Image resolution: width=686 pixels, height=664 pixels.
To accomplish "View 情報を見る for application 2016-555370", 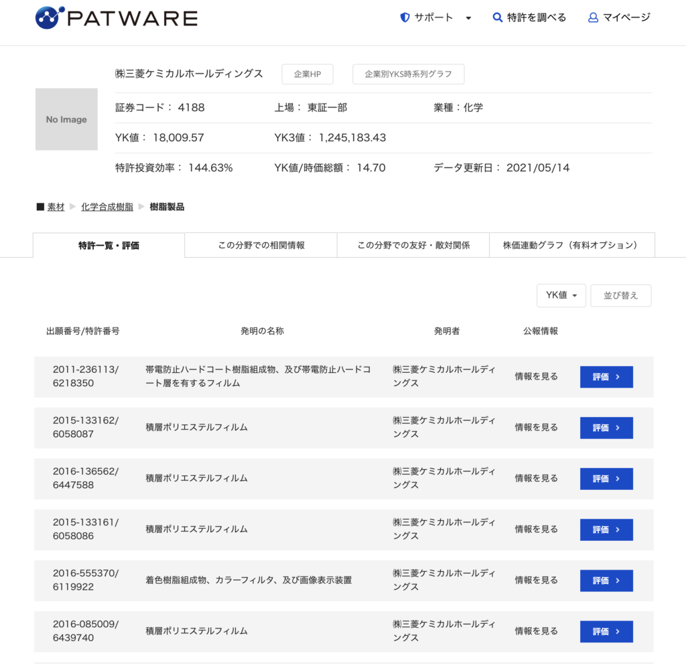I will [537, 580].
